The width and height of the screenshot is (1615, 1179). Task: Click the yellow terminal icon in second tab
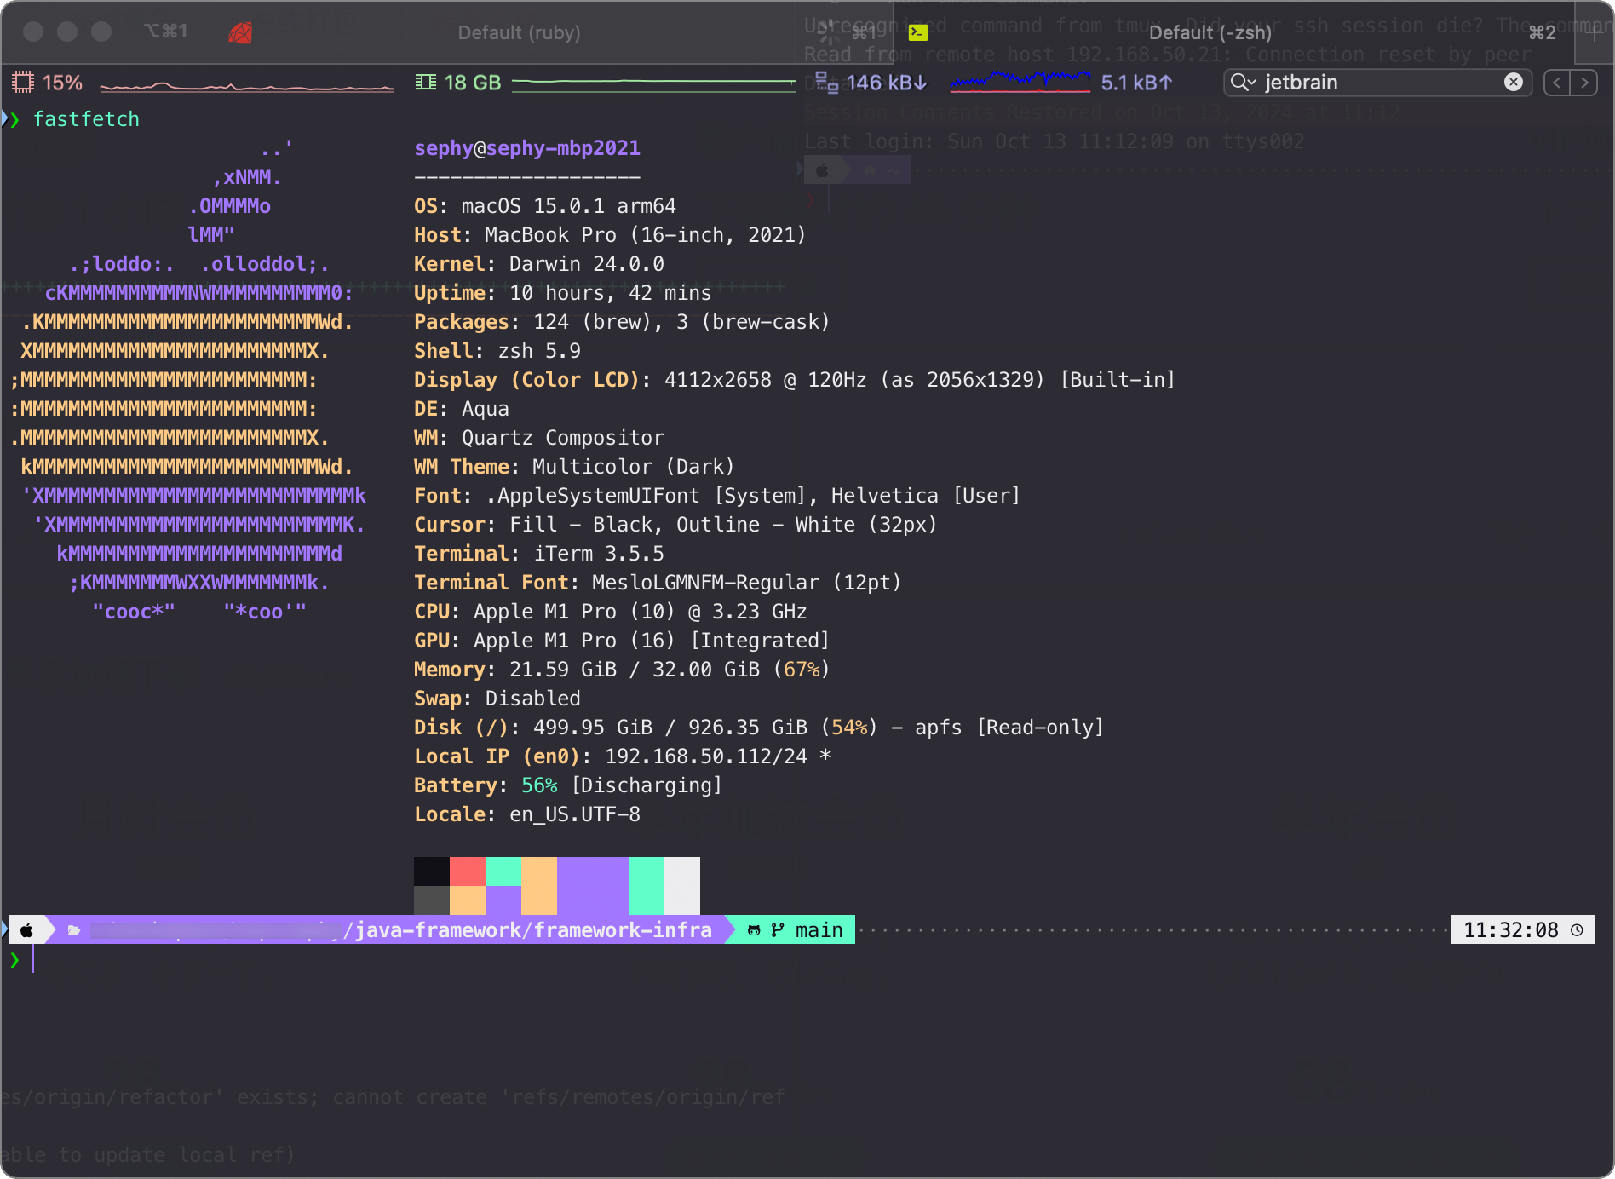coord(918,32)
